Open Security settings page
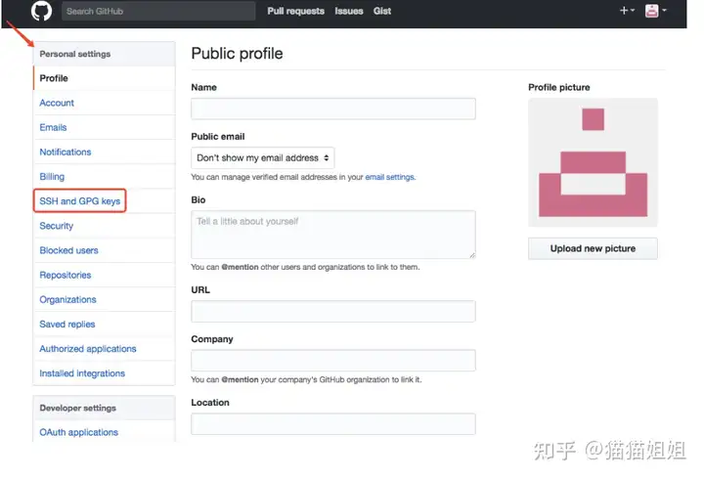This screenshot has width=704, height=479. coord(57,226)
